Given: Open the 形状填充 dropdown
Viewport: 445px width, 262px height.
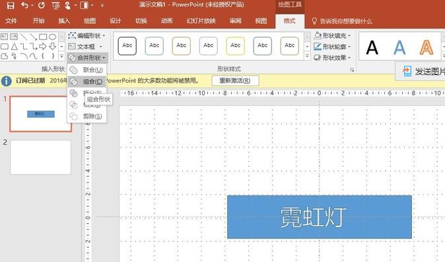Looking at the screenshot, I should point(332,36).
